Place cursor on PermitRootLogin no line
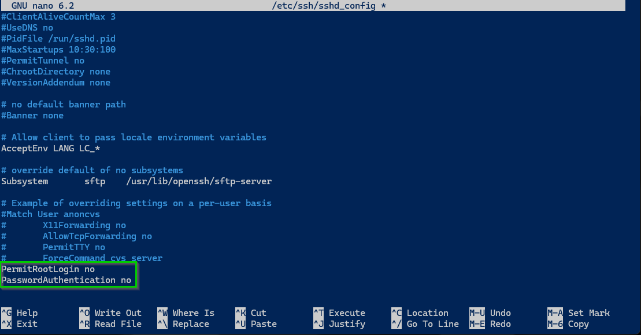The height and width of the screenshot is (335, 641). tap(48, 269)
